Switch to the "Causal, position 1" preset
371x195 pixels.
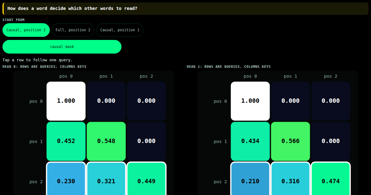[x=120, y=30]
